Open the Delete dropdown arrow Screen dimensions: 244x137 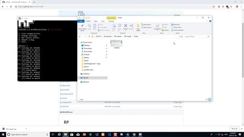tap(125, 30)
